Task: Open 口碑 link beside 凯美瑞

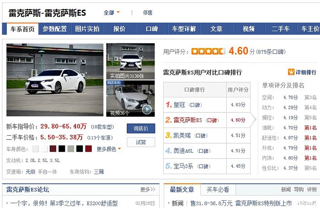Action: point(201,136)
